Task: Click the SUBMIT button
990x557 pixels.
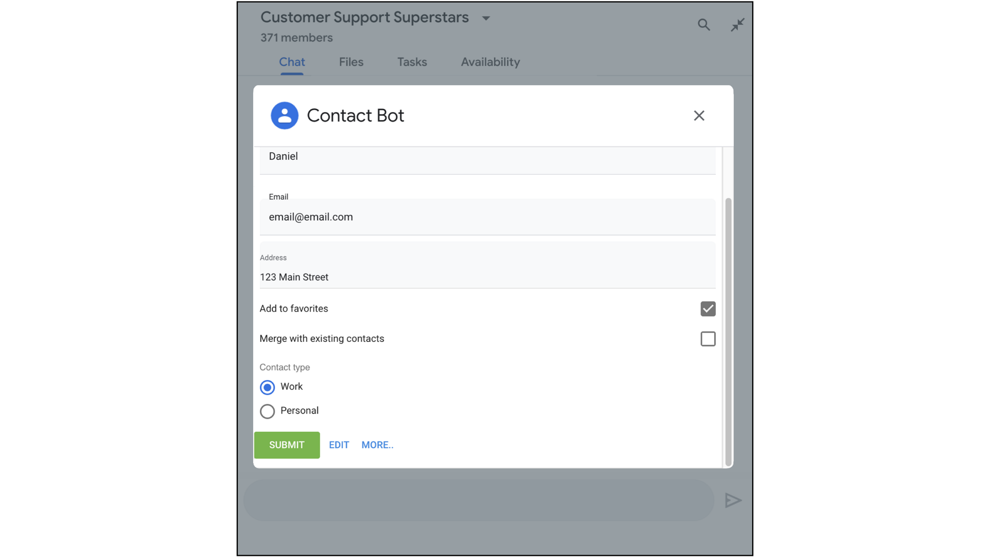Action: [286, 445]
